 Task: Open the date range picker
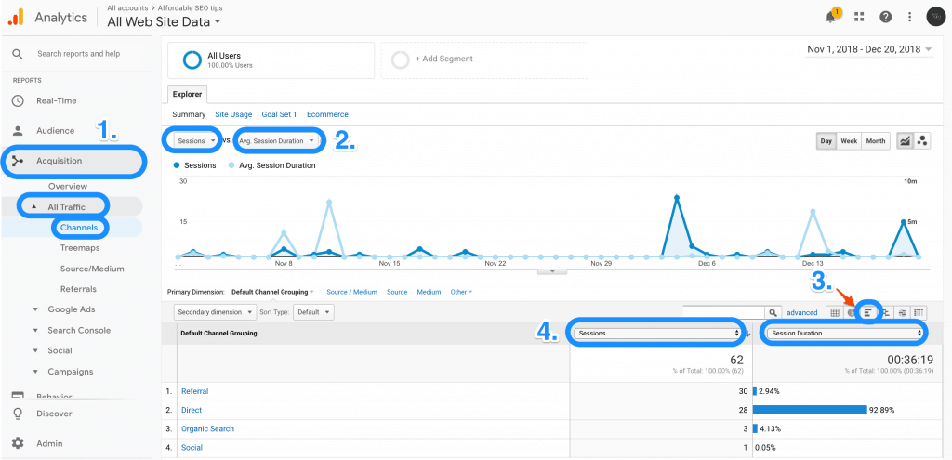pos(869,50)
